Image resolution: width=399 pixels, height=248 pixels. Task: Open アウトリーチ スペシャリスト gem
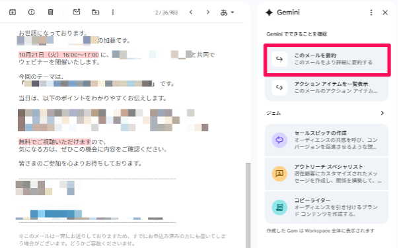327,173
